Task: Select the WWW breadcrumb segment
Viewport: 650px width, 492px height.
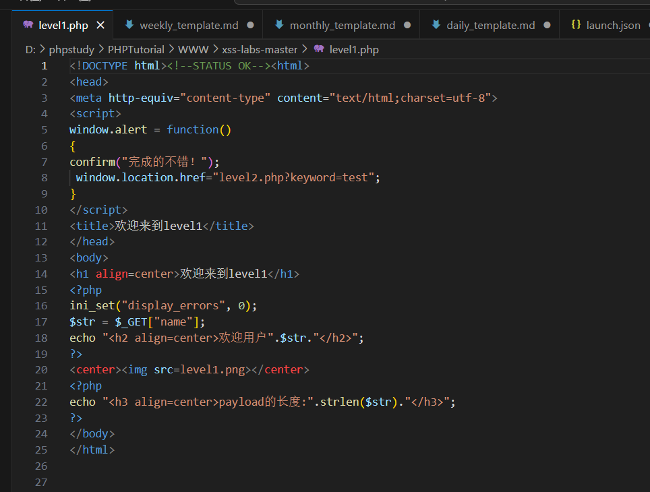Action: coord(193,50)
